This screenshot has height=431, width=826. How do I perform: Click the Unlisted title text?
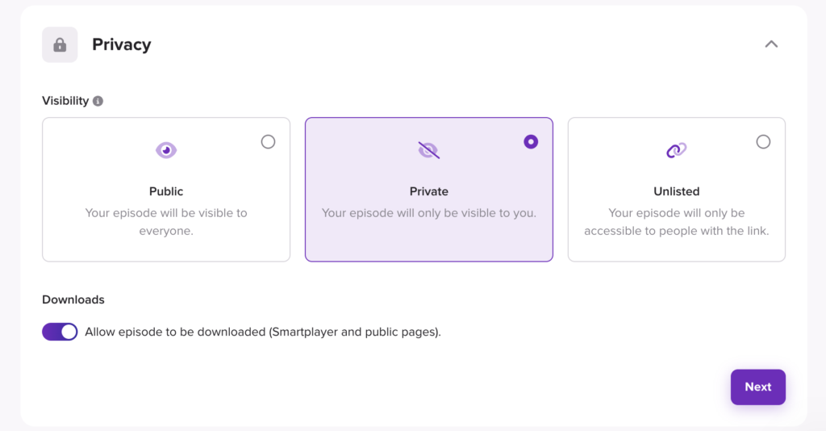(x=677, y=191)
